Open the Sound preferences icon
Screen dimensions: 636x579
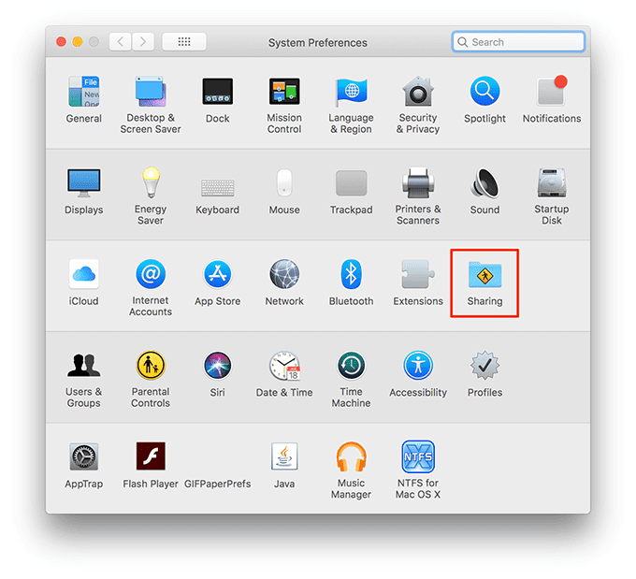[x=484, y=183]
